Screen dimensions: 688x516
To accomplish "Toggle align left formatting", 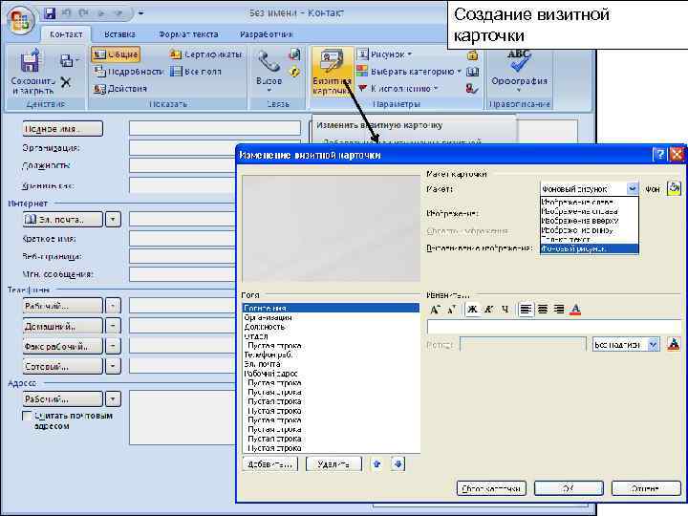I will [x=526, y=310].
